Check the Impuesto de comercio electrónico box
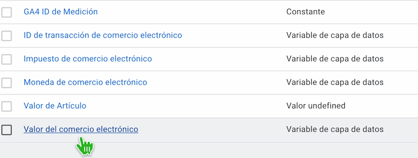This screenshot has width=418, height=158. 7,59
